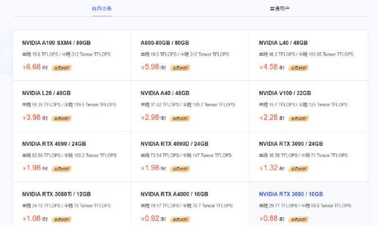Viewport: 377px width, 225px height.
Task: Click the A100 SXM4 spec line 单精 19.5 TFLOPS
Action: (40, 55)
